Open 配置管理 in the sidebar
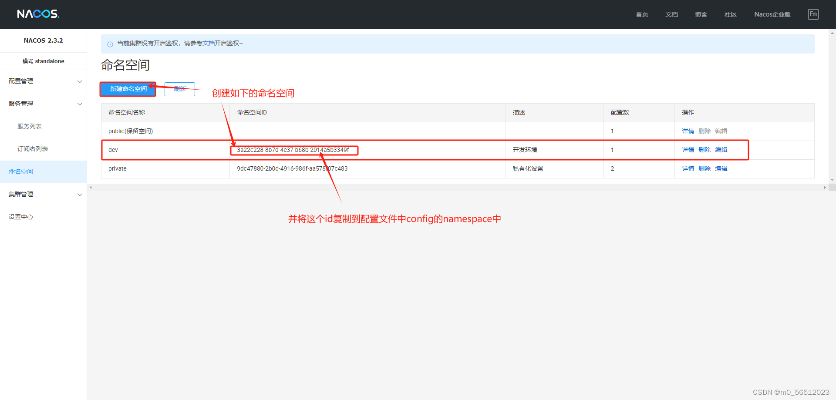Image resolution: width=836 pixels, height=400 pixels. [21, 81]
